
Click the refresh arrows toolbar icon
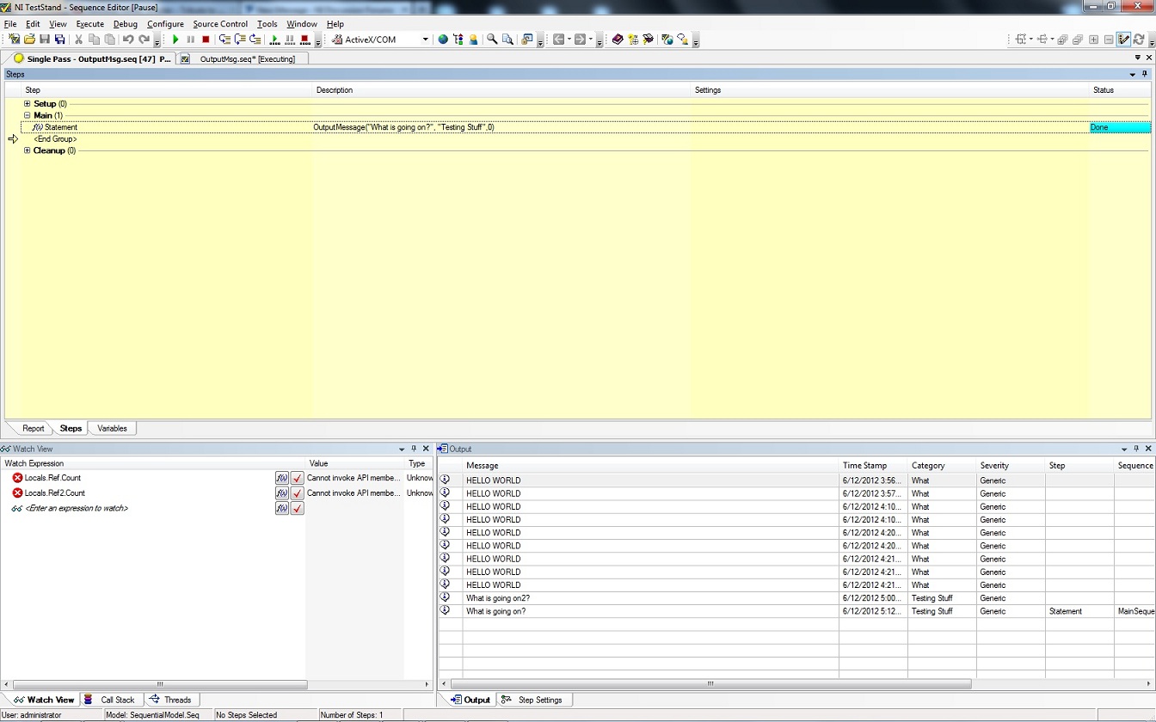click(x=1139, y=40)
